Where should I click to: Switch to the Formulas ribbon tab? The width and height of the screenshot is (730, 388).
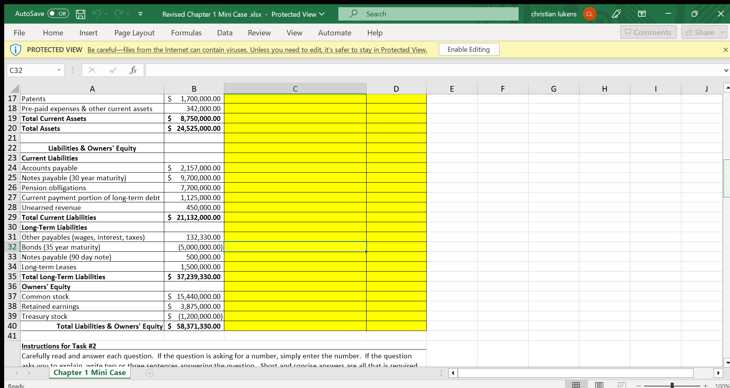pos(186,33)
